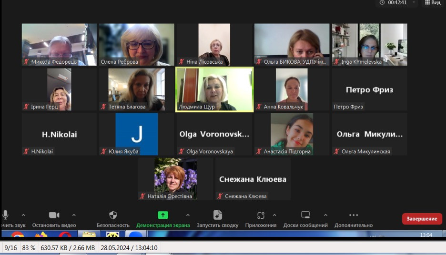Select H.Nikolai participant tile
446x255 pixels.
(59, 134)
